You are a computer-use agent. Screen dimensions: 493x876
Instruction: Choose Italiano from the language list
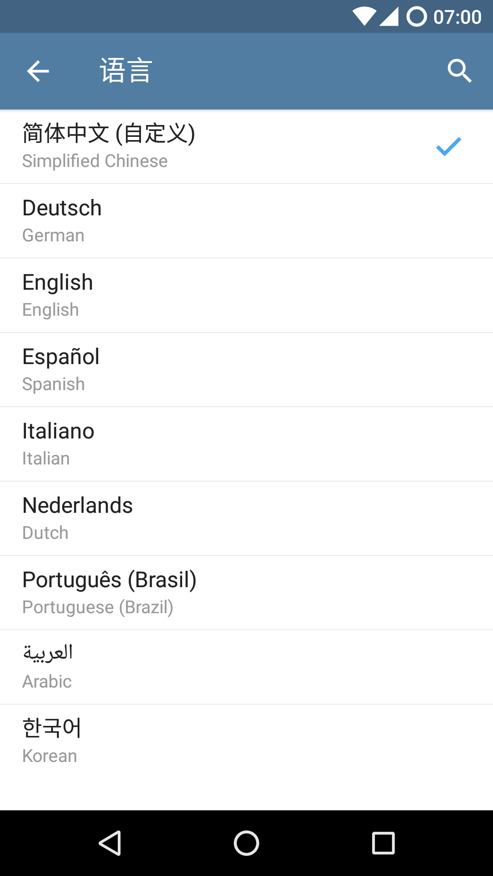click(246, 444)
